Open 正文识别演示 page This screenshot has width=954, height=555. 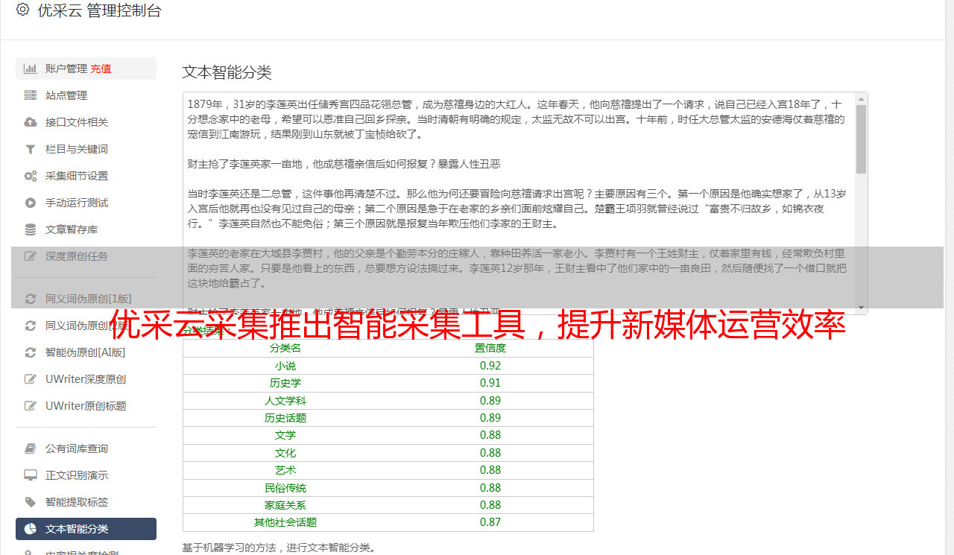(86, 475)
